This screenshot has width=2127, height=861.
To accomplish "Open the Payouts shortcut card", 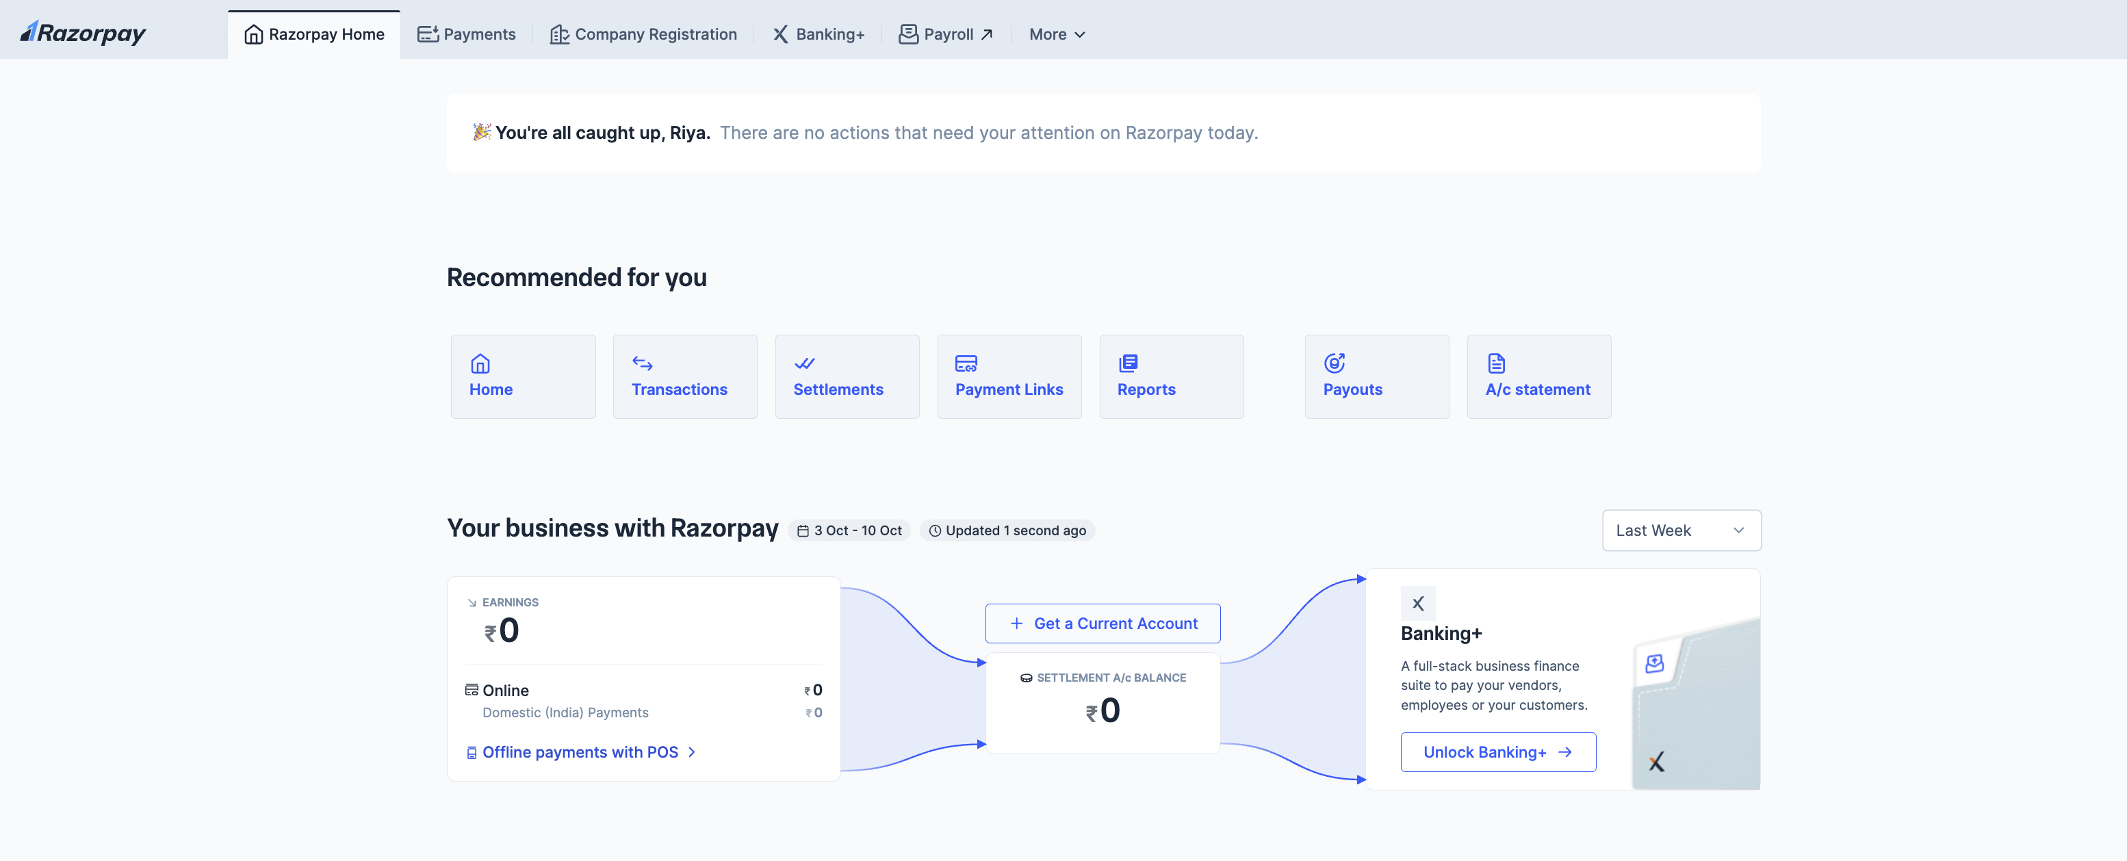I will click(x=1376, y=376).
